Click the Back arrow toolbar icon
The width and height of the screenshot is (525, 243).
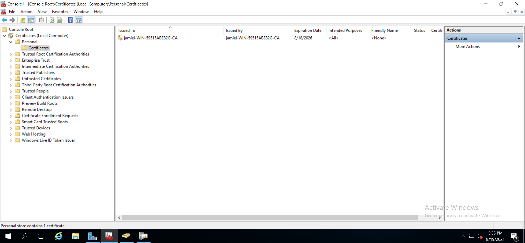tap(4, 20)
